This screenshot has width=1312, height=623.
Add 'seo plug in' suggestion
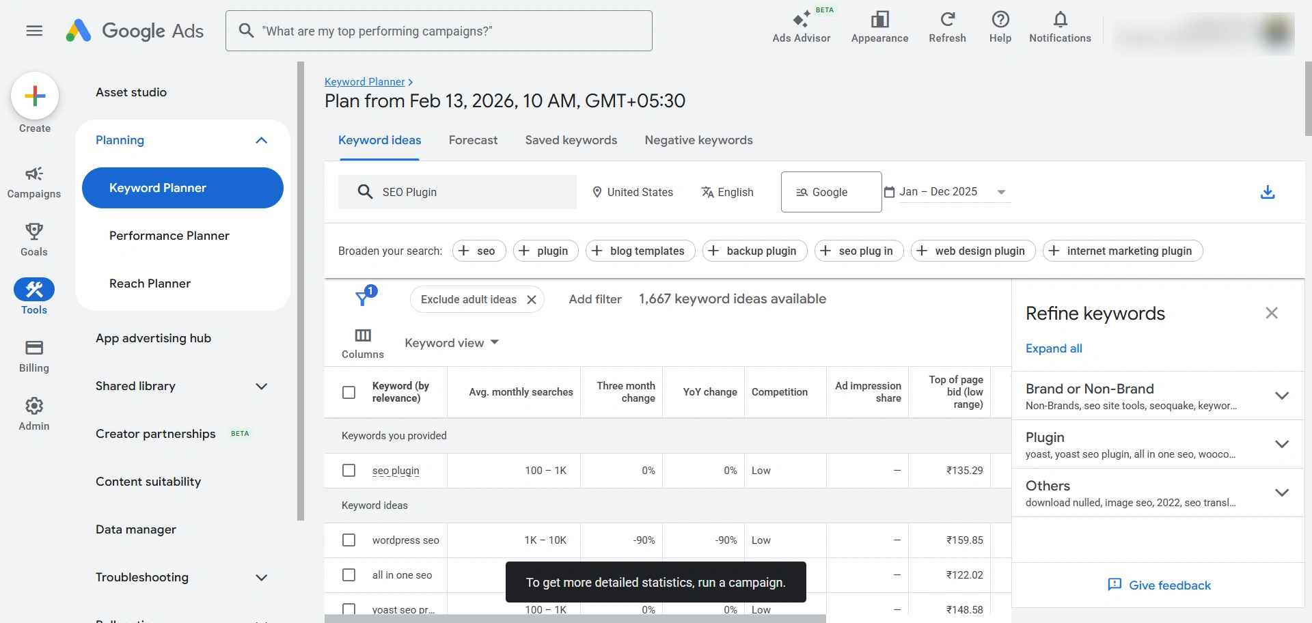coord(859,251)
